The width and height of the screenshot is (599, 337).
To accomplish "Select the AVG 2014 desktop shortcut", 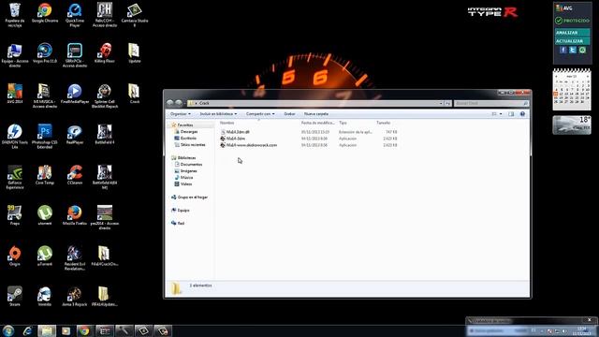I will click(15, 94).
